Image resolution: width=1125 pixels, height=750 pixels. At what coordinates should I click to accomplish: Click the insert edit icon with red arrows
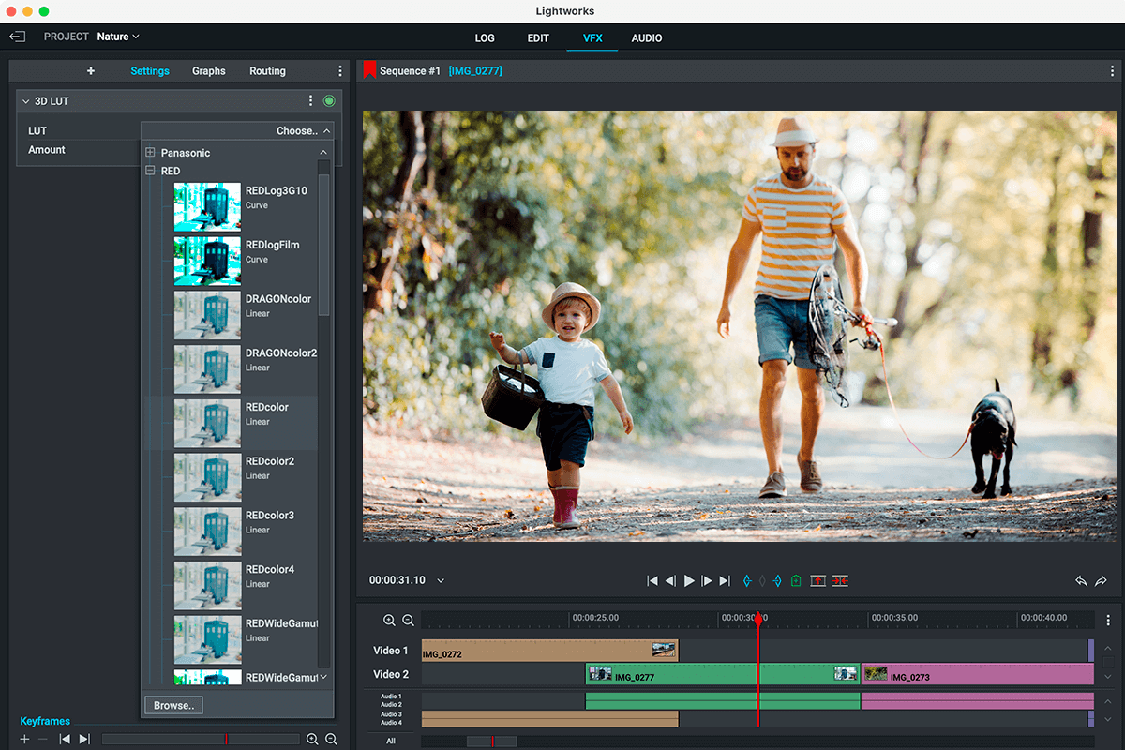click(840, 580)
